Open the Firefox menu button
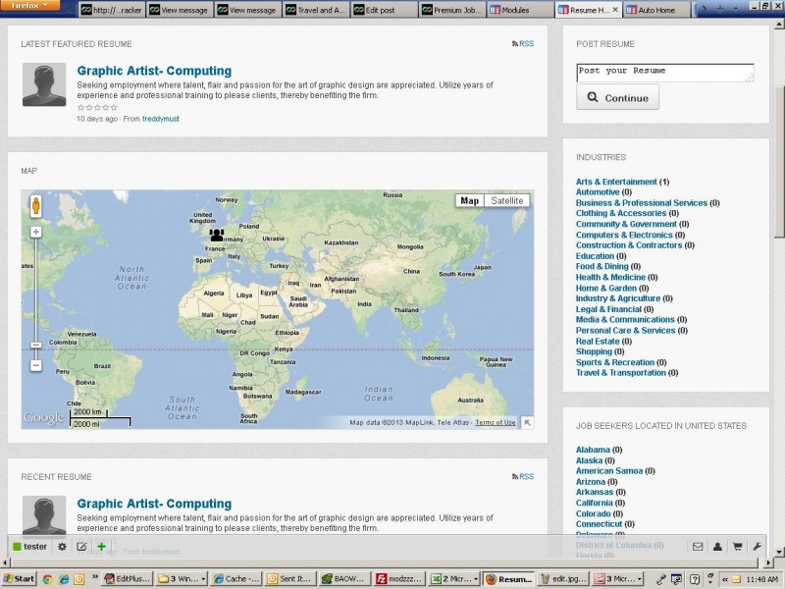This screenshot has width=785, height=589. tap(30, 6)
